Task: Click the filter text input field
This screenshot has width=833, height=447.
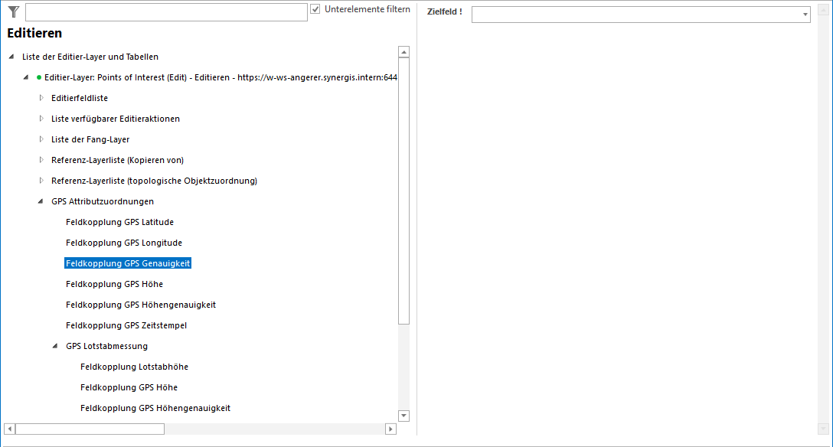Action: click(166, 12)
